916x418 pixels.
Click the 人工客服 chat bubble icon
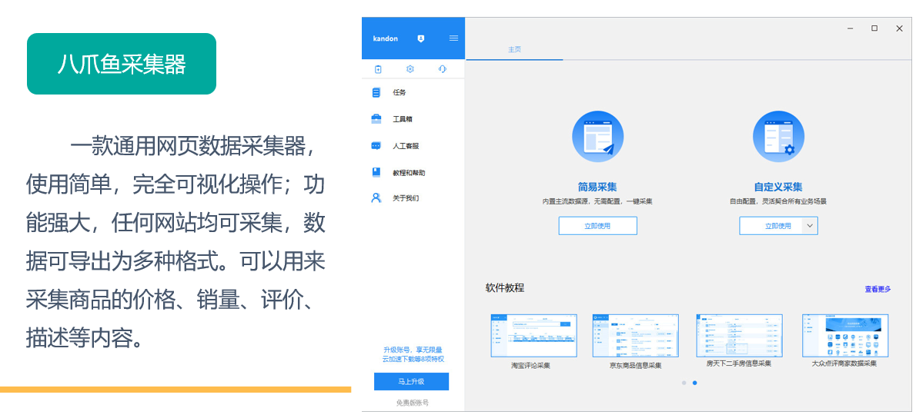click(376, 146)
